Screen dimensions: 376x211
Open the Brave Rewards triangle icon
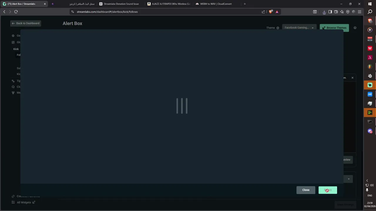point(277,12)
